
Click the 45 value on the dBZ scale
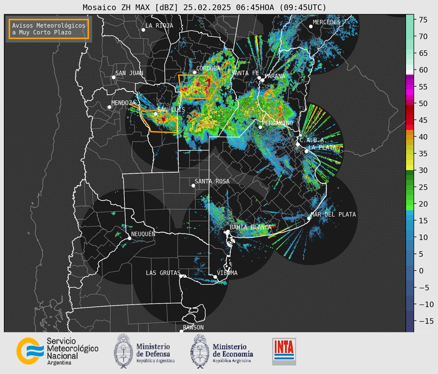(x=423, y=120)
